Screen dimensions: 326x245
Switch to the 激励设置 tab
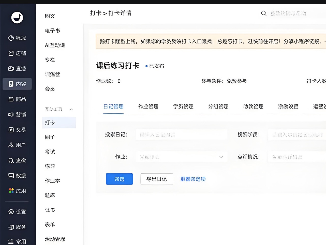tap(288, 106)
